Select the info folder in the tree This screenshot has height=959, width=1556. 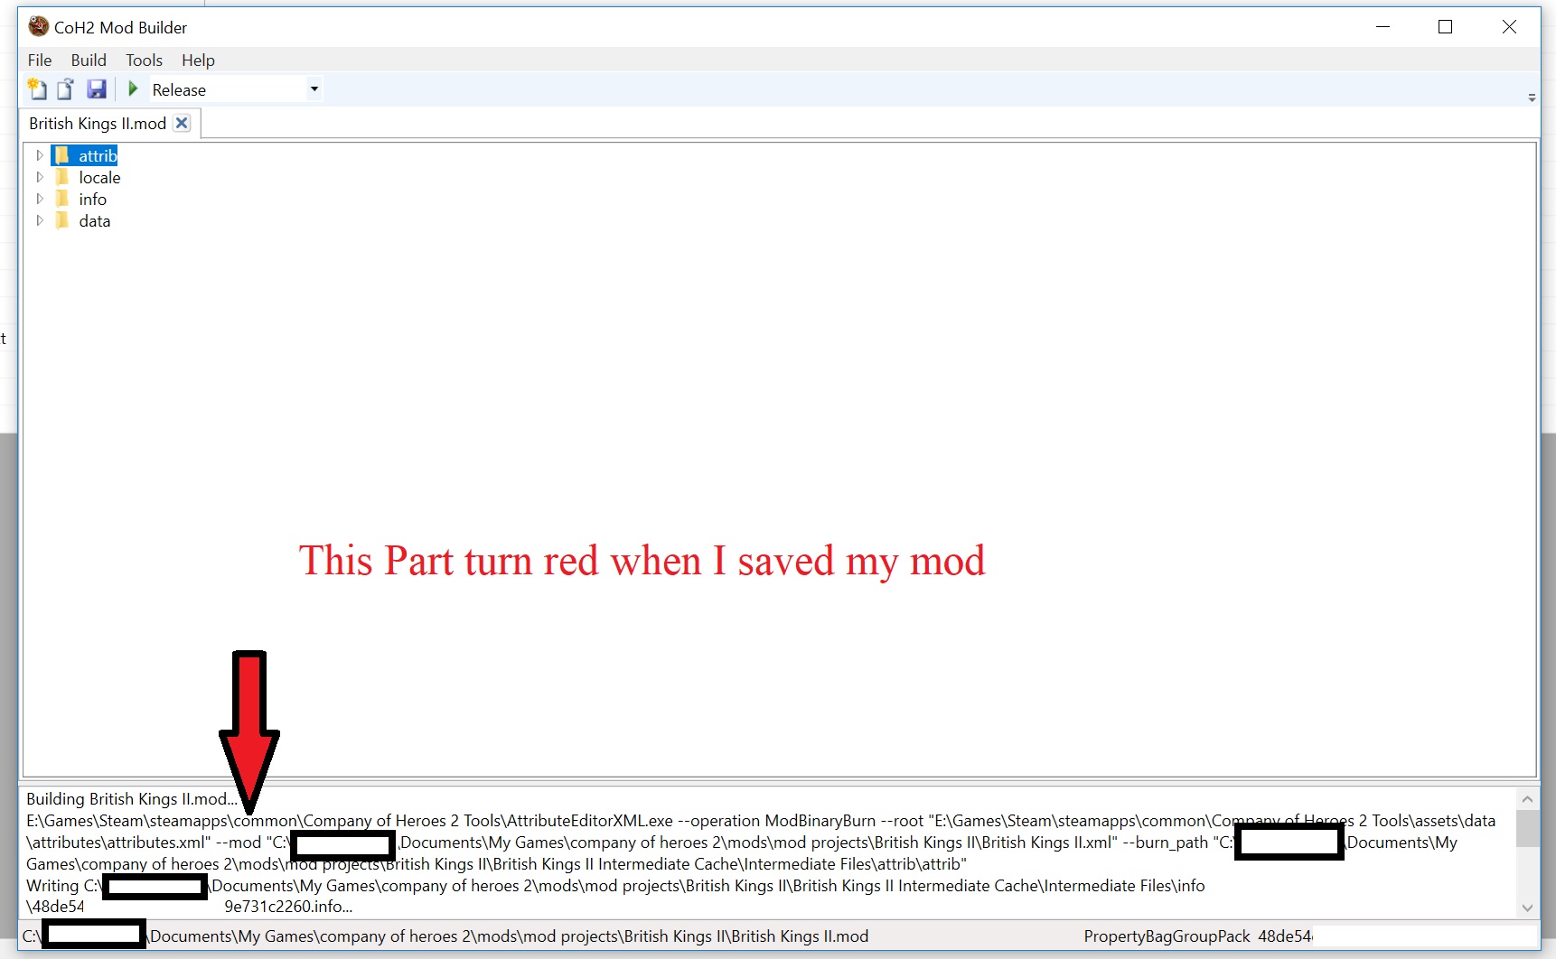pyautogui.click(x=92, y=199)
